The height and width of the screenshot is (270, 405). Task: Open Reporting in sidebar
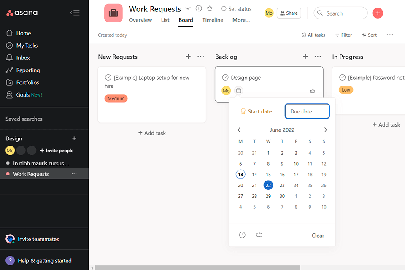[23, 70]
